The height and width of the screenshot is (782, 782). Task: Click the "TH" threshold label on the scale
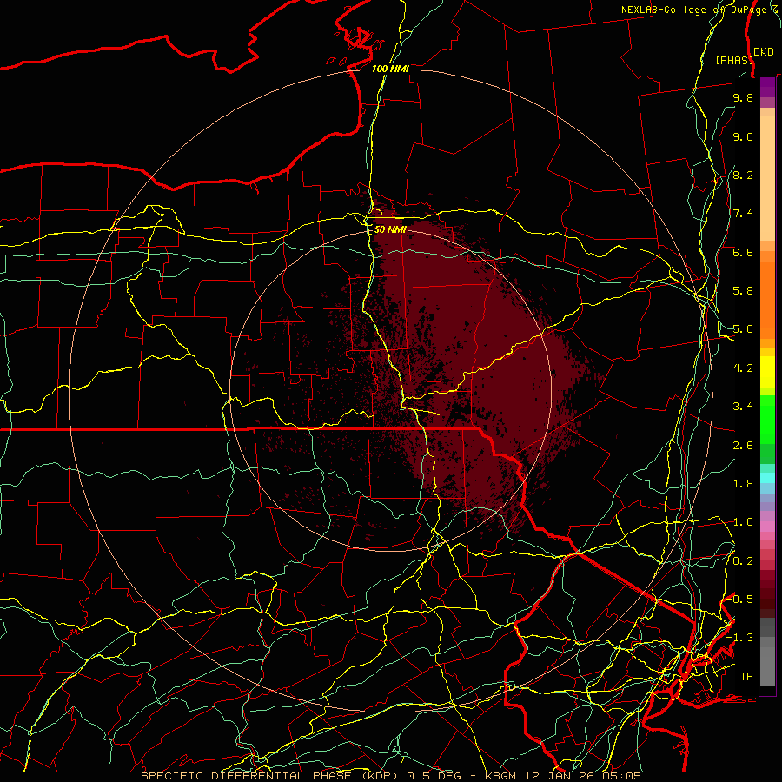pyautogui.click(x=746, y=677)
